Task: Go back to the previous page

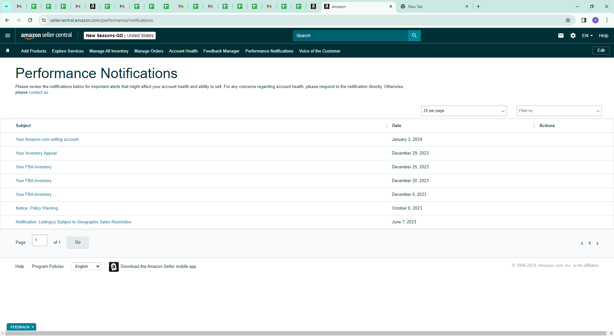Action: 7,20
